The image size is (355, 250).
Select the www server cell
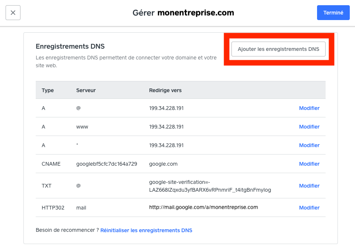click(x=82, y=127)
